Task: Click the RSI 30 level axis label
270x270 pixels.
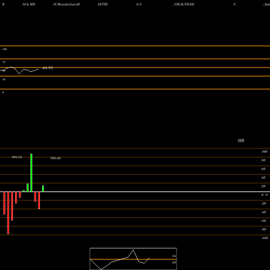Action: [4, 79]
